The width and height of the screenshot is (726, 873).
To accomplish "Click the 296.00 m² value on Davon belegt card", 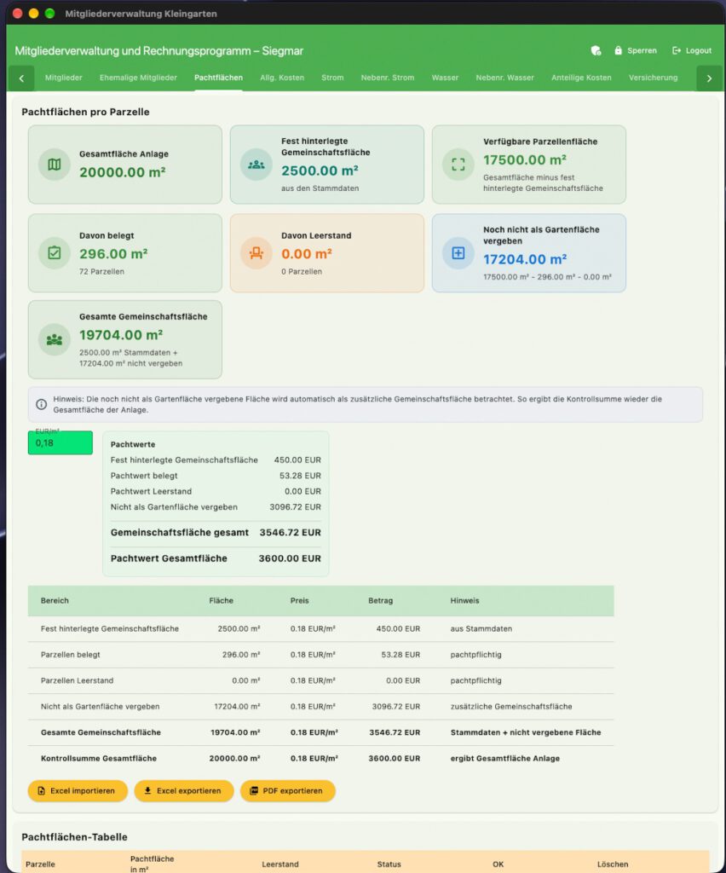I will tap(113, 254).
